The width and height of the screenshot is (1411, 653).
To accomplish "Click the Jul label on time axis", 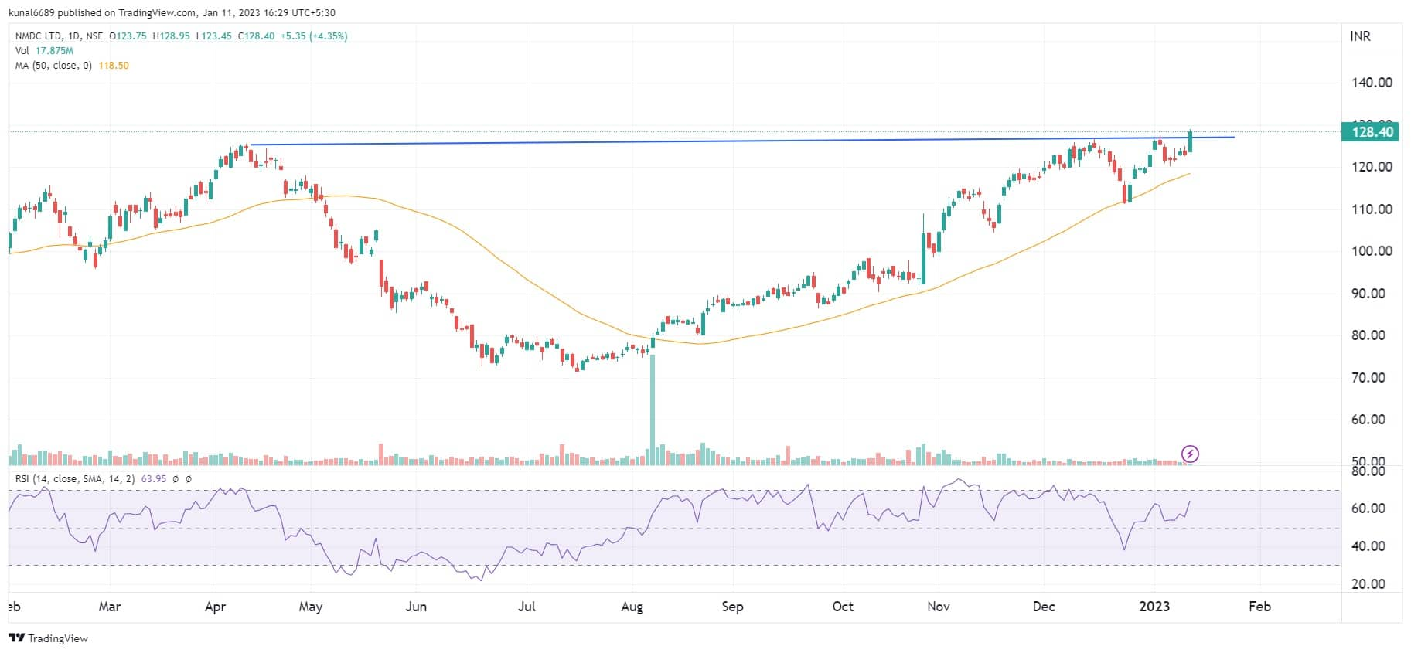I will (x=527, y=607).
